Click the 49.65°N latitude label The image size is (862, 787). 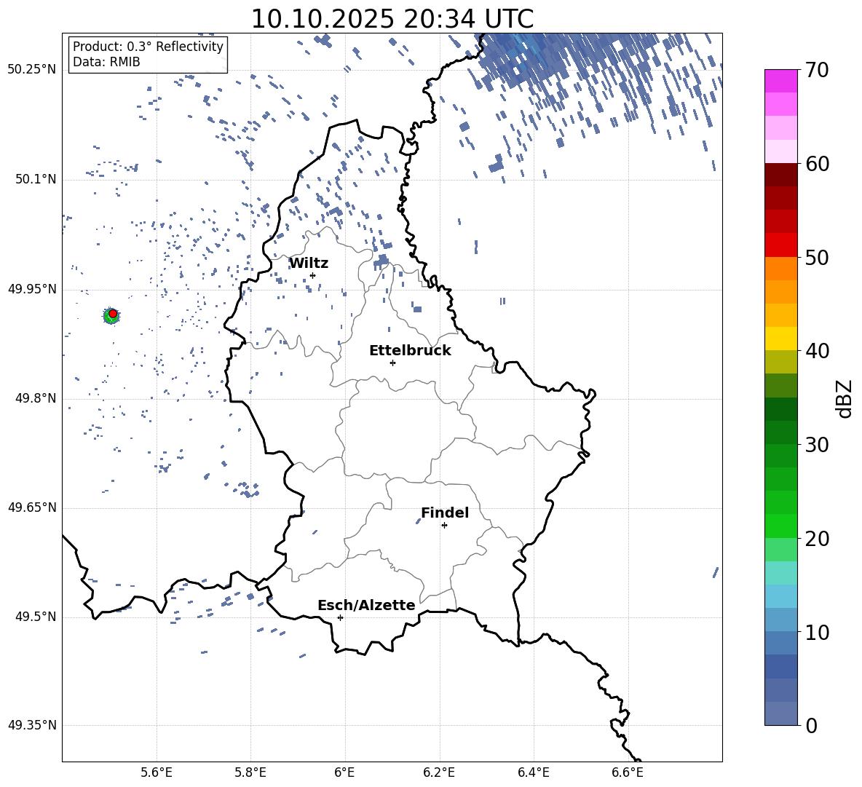[x=32, y=507]
